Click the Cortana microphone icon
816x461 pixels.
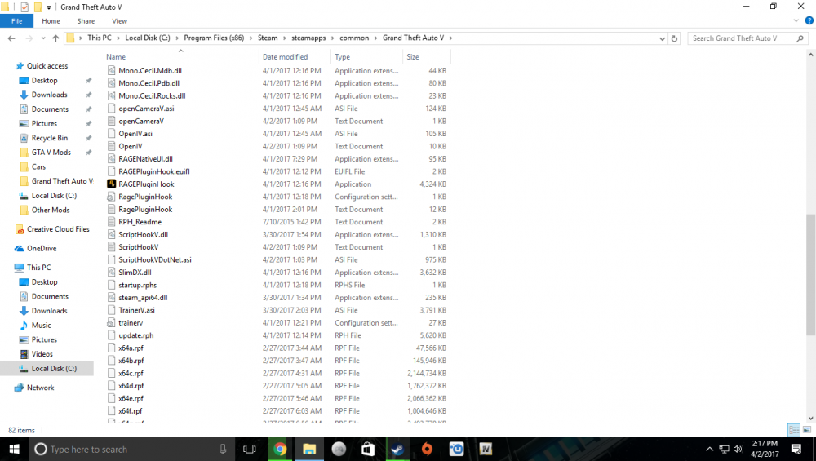(223, 449)
